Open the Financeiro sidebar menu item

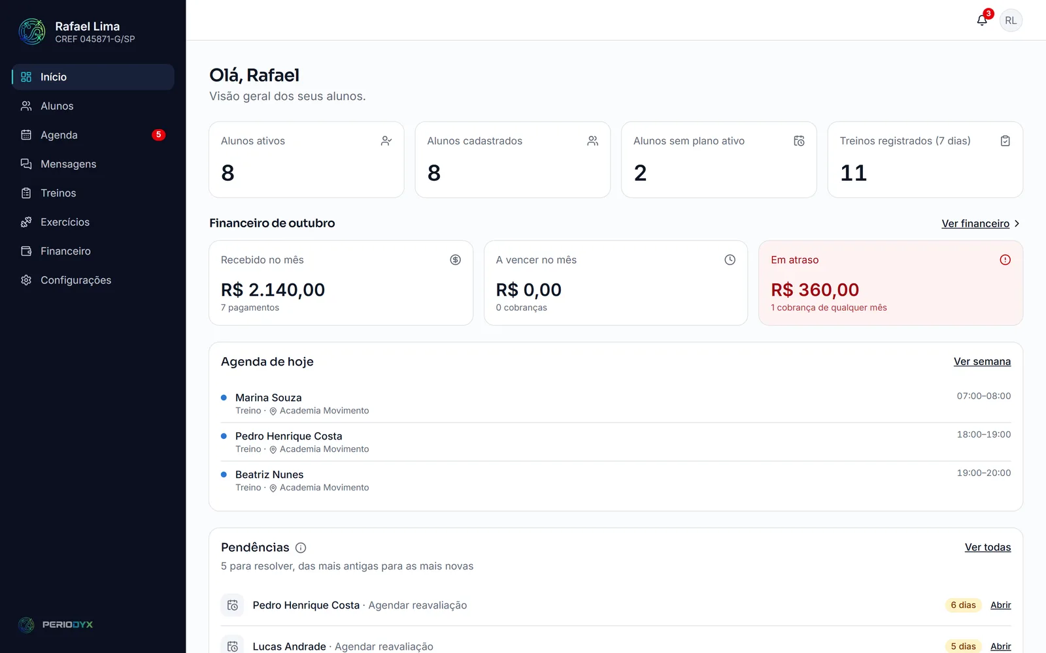(93, 251)
